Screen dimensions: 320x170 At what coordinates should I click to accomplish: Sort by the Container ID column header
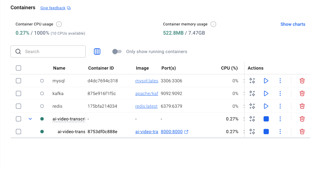pyautogui.click(x=101, y=68)
